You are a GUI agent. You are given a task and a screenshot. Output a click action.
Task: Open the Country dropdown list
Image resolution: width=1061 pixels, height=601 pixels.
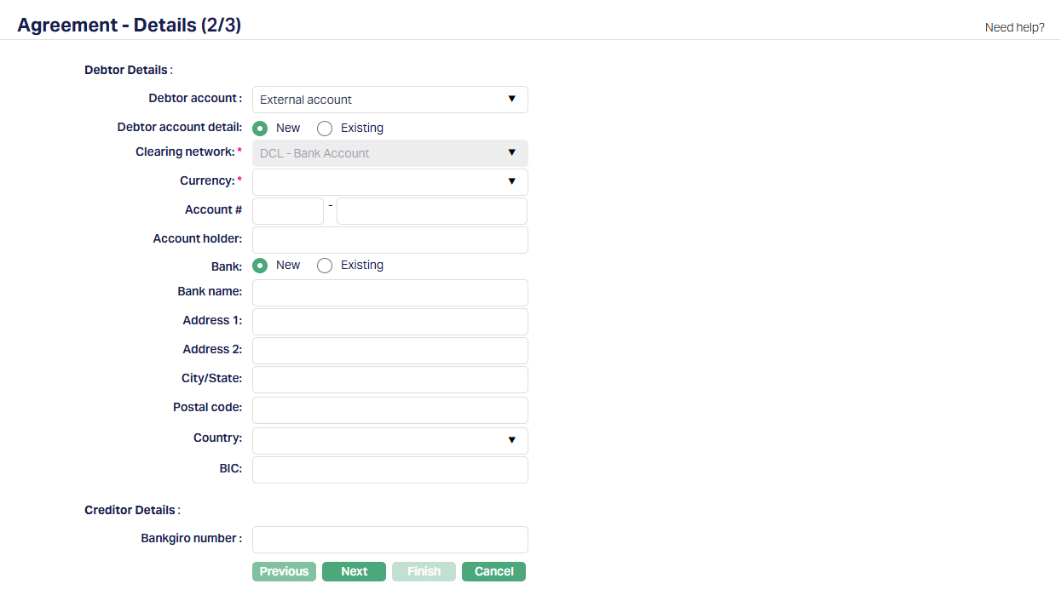389,441
